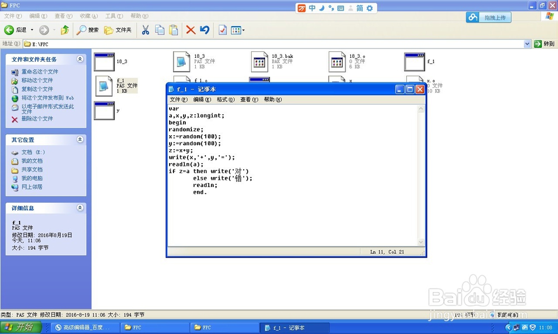Click the Properties checkmark icon

pyautogui.click(x=223, y=30)
